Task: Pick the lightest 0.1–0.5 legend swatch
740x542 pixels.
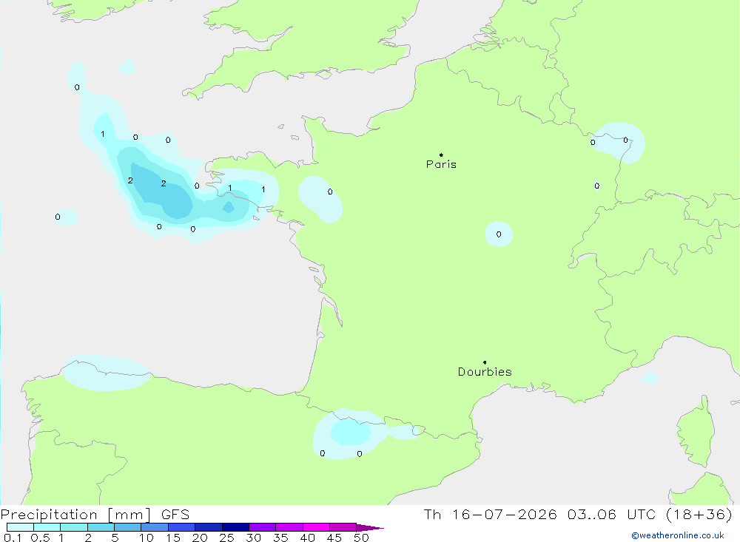Action: click(20, 527)
